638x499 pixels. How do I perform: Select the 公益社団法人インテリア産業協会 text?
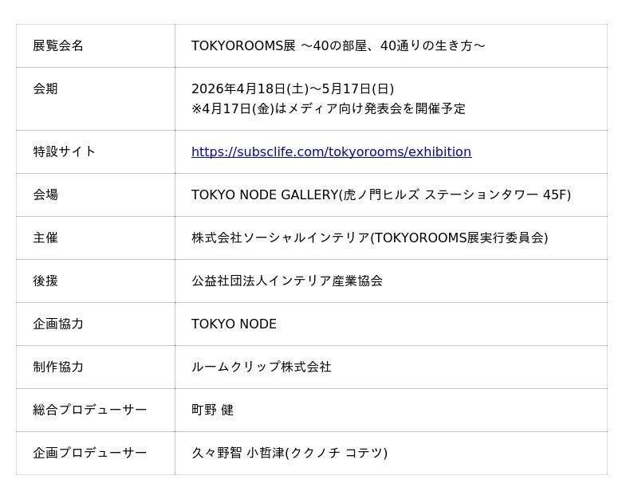(287, 281)
